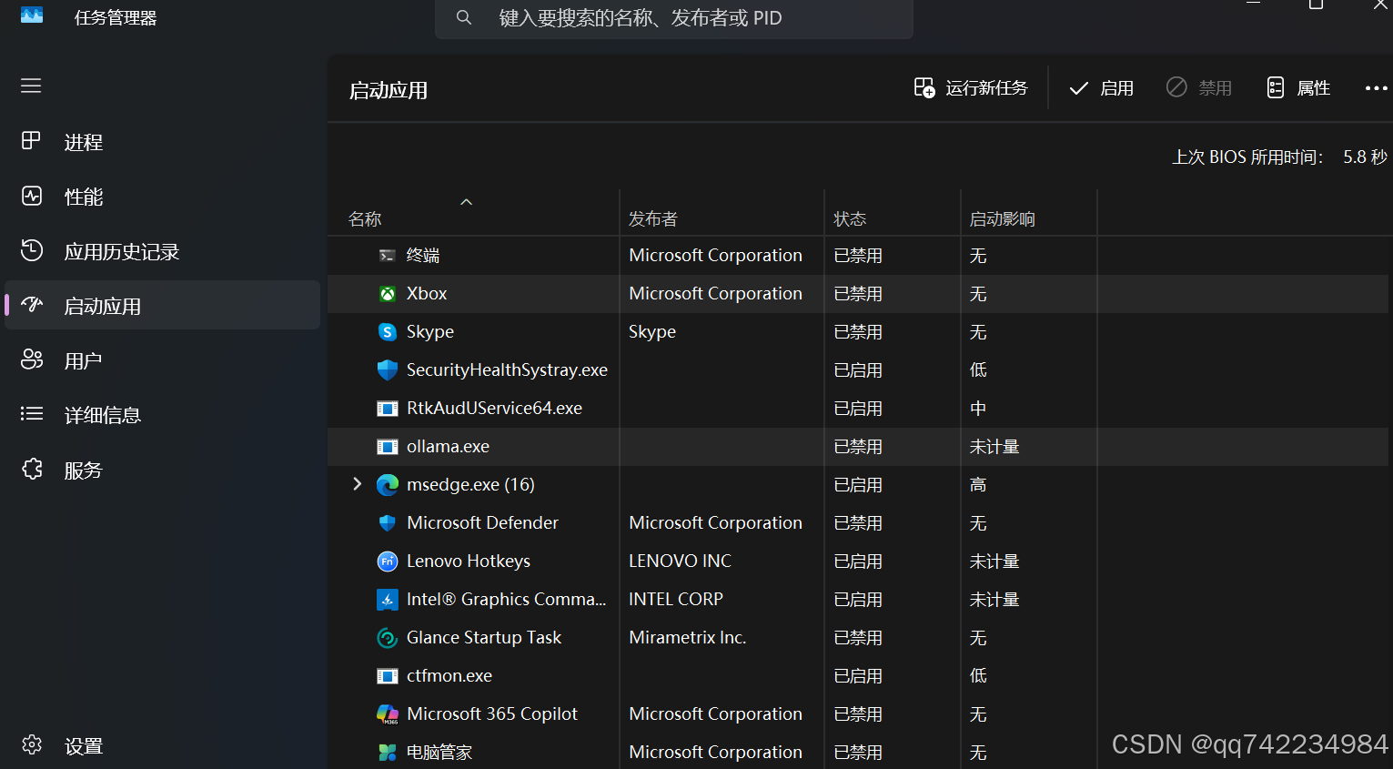1393x769 pixels.
Task: Select the LENOVO INC publisher cell
Action: 680,562
